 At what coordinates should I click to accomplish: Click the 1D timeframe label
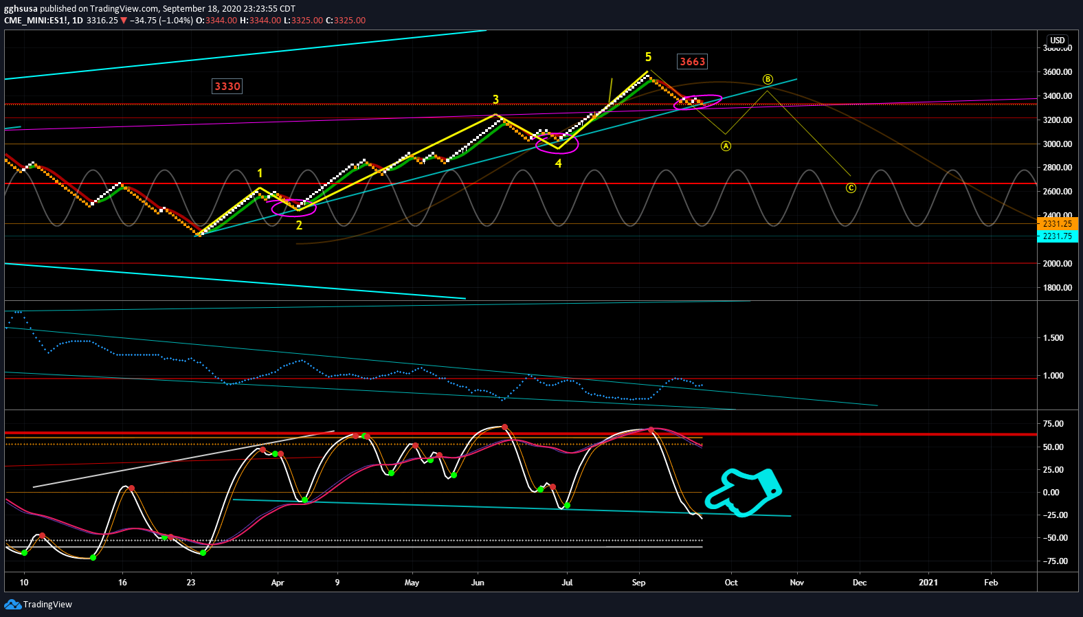(78, 21)
